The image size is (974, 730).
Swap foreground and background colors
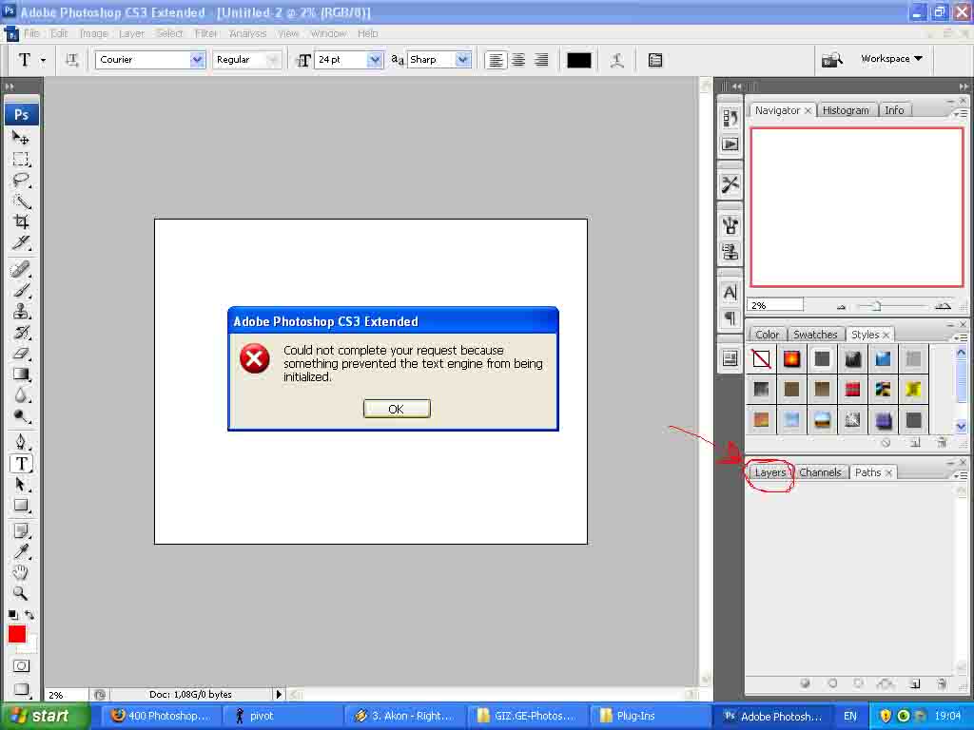[x=29, y=615]
